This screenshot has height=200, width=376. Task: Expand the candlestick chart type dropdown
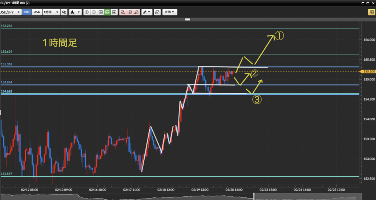[x=75, y=12]
